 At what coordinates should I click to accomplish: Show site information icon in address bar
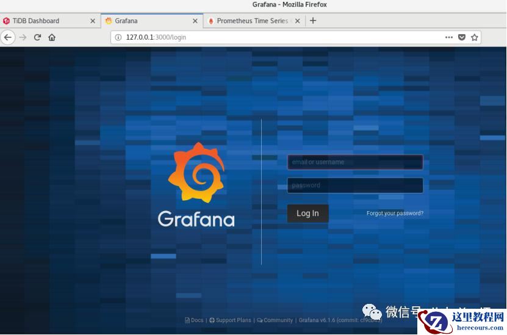[118, 37]
